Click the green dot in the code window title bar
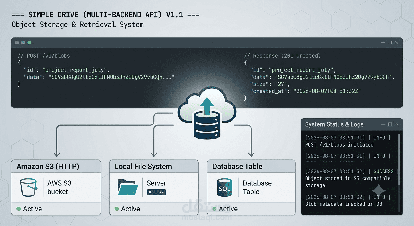414x226 pixels. pos(29,43)
